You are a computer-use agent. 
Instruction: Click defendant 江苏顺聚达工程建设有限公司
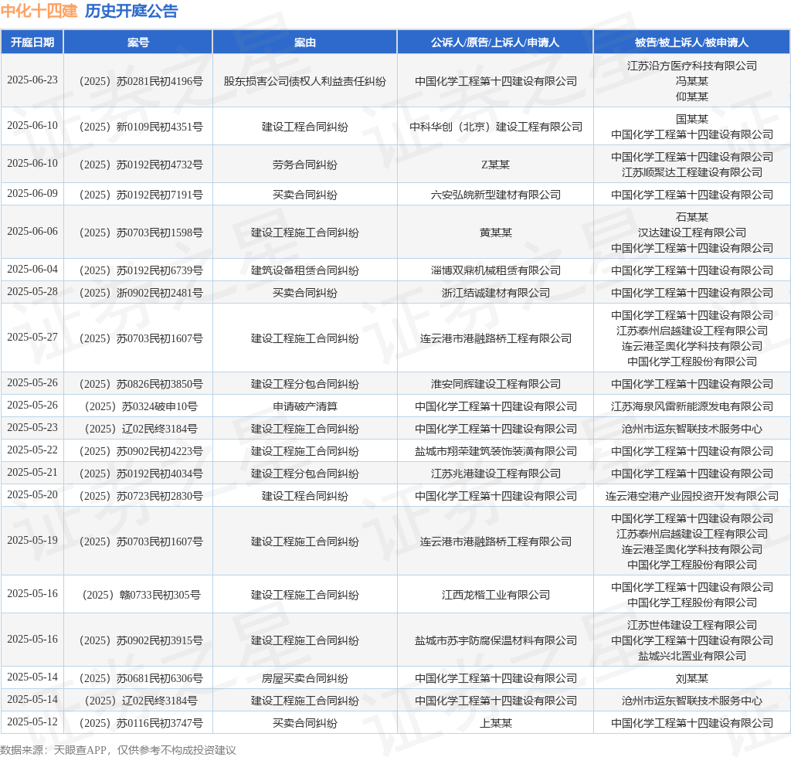[x=691, y=172]
